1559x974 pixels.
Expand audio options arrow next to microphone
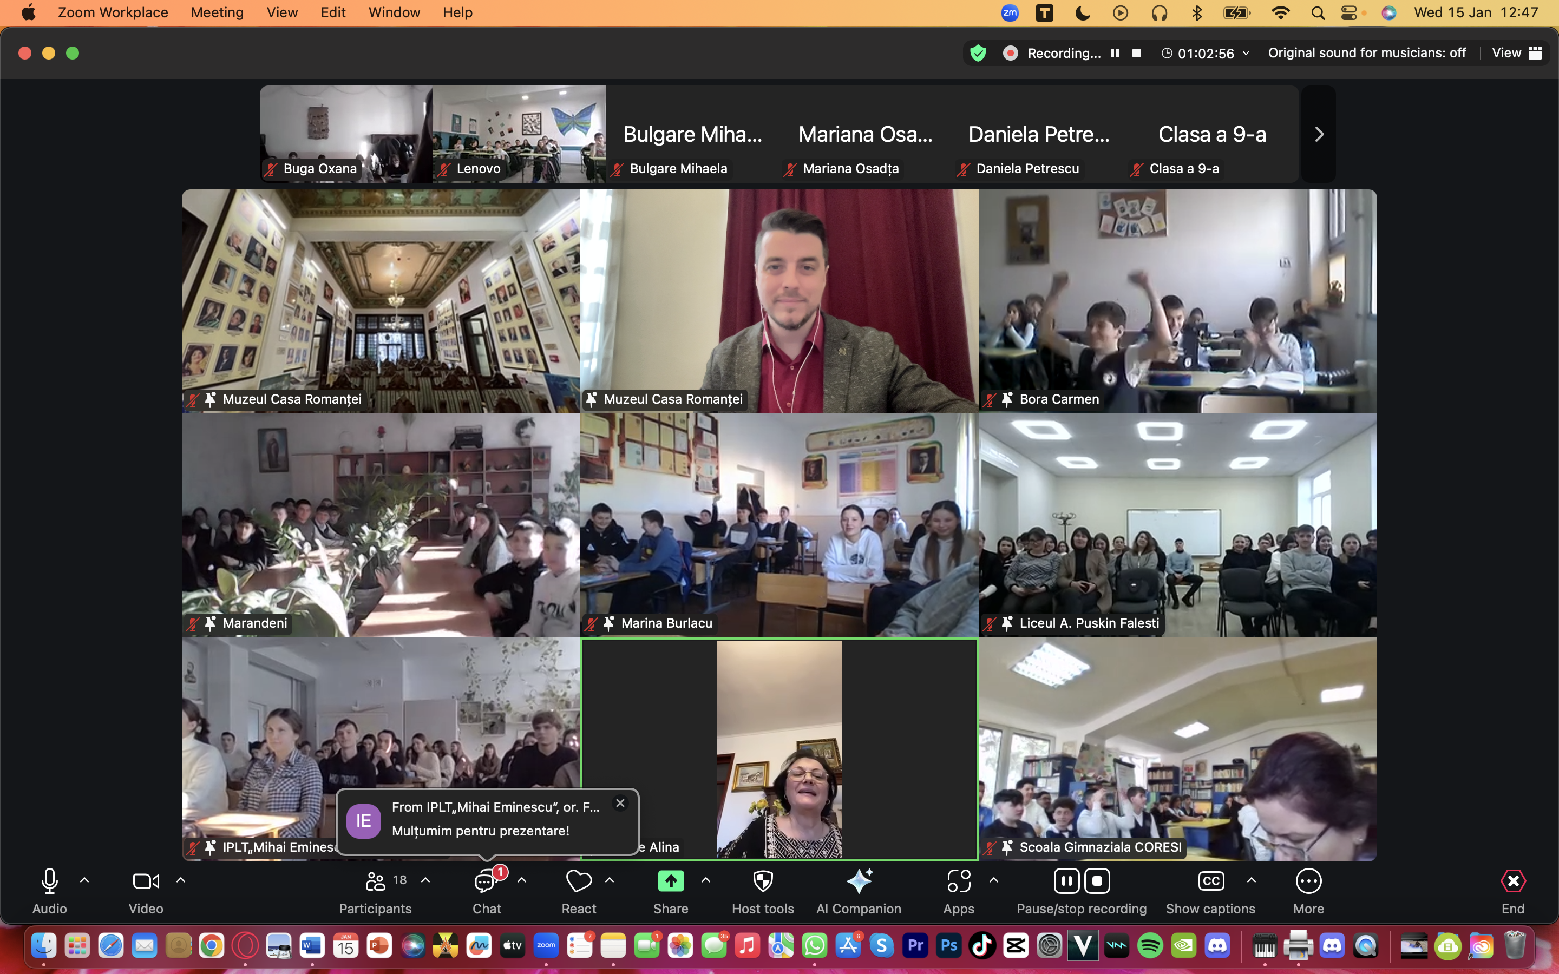(84, 880)
